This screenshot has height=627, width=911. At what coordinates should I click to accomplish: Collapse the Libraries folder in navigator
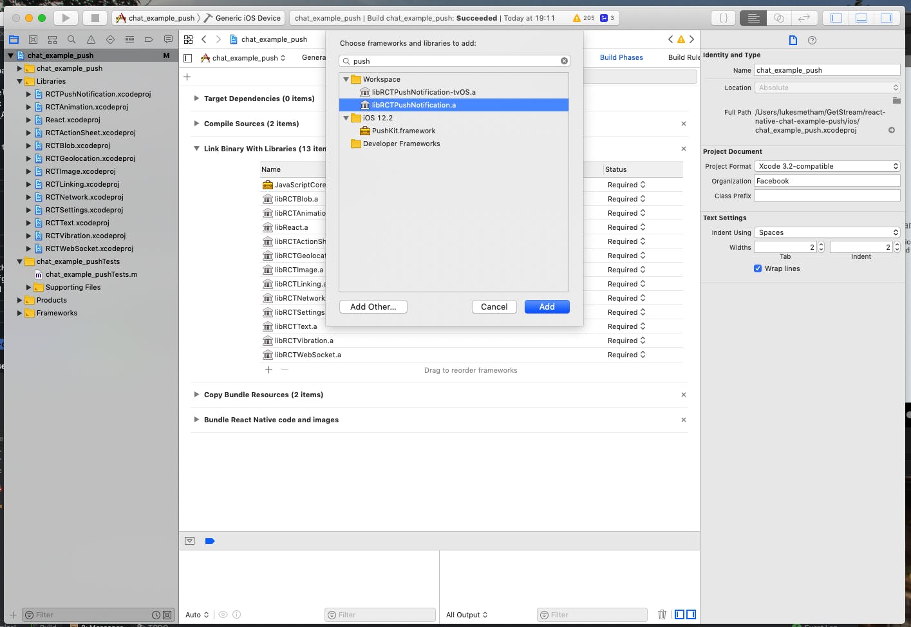(19, 82)
